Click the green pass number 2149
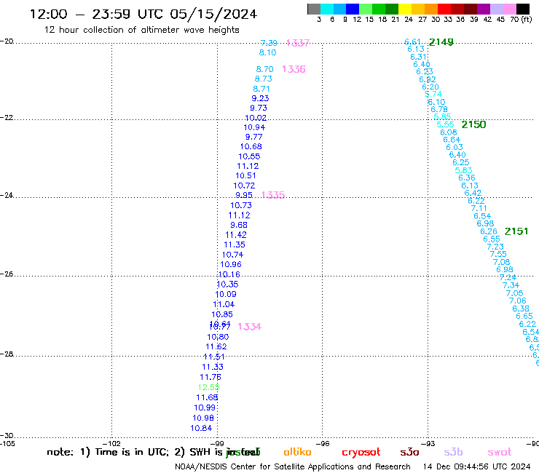Screen dimensions: 539x473 441,42
